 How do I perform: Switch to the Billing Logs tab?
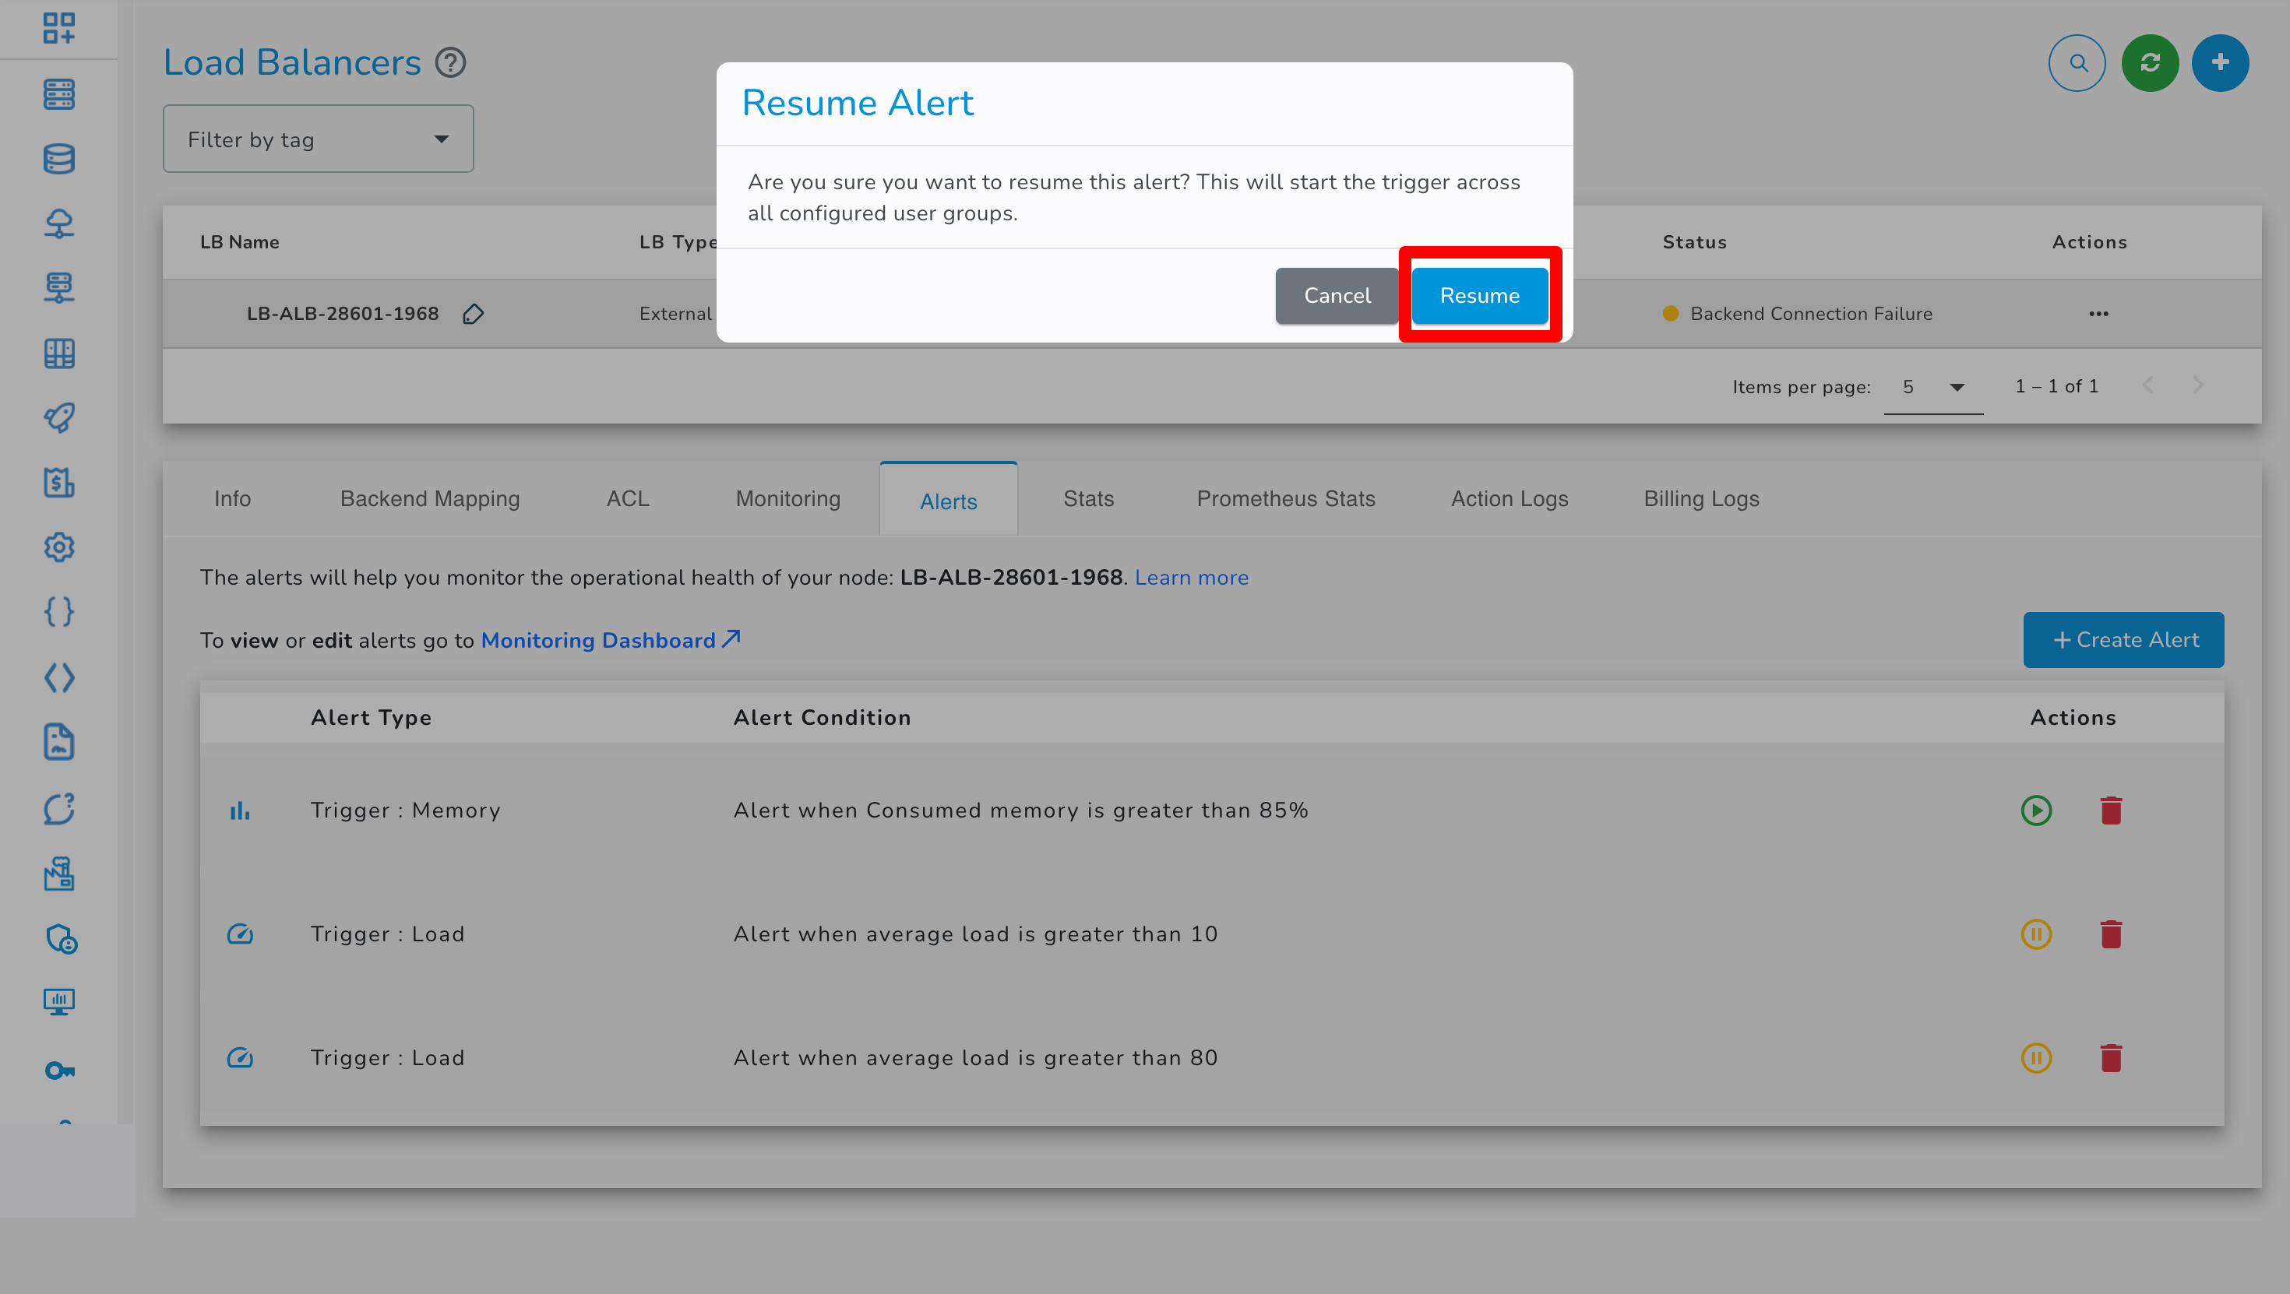click(1700, 498)
